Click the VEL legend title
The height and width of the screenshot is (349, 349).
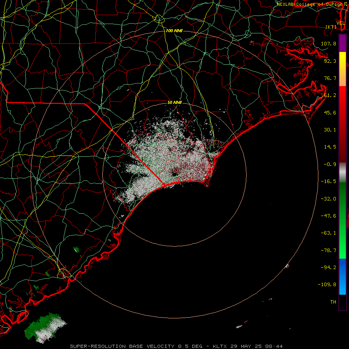(341, 23)
